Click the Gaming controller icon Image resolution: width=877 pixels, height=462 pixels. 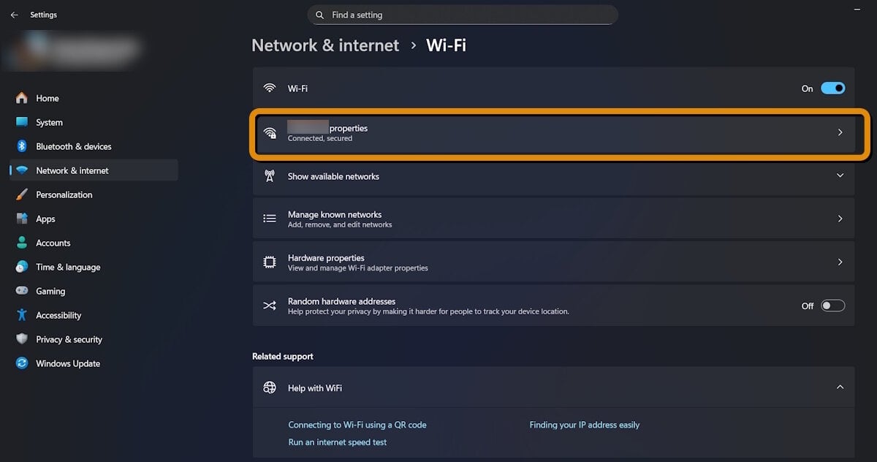22,291
